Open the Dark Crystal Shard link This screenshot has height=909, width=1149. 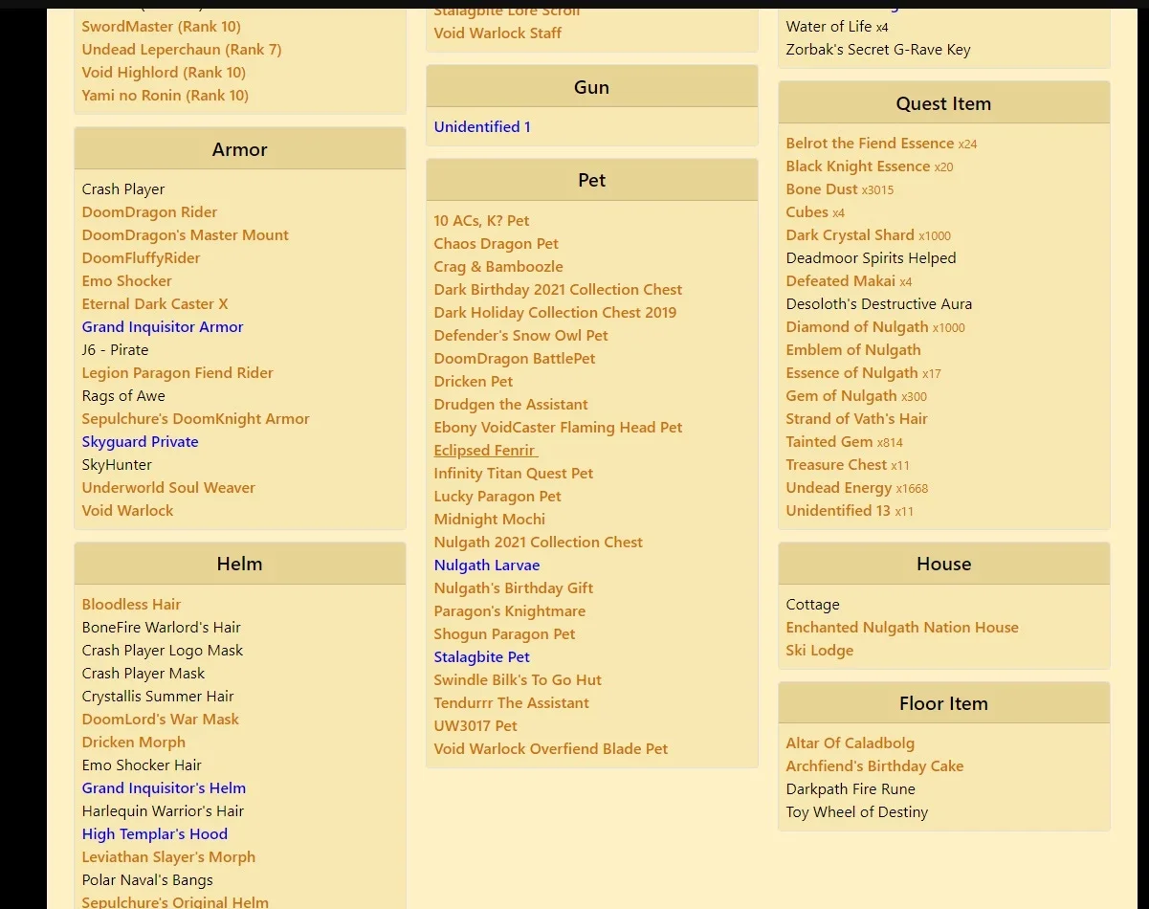851,235
